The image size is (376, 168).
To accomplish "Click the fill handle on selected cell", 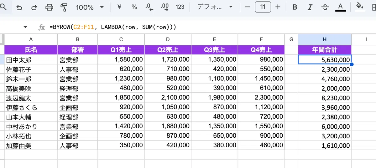I will [352, 64].
